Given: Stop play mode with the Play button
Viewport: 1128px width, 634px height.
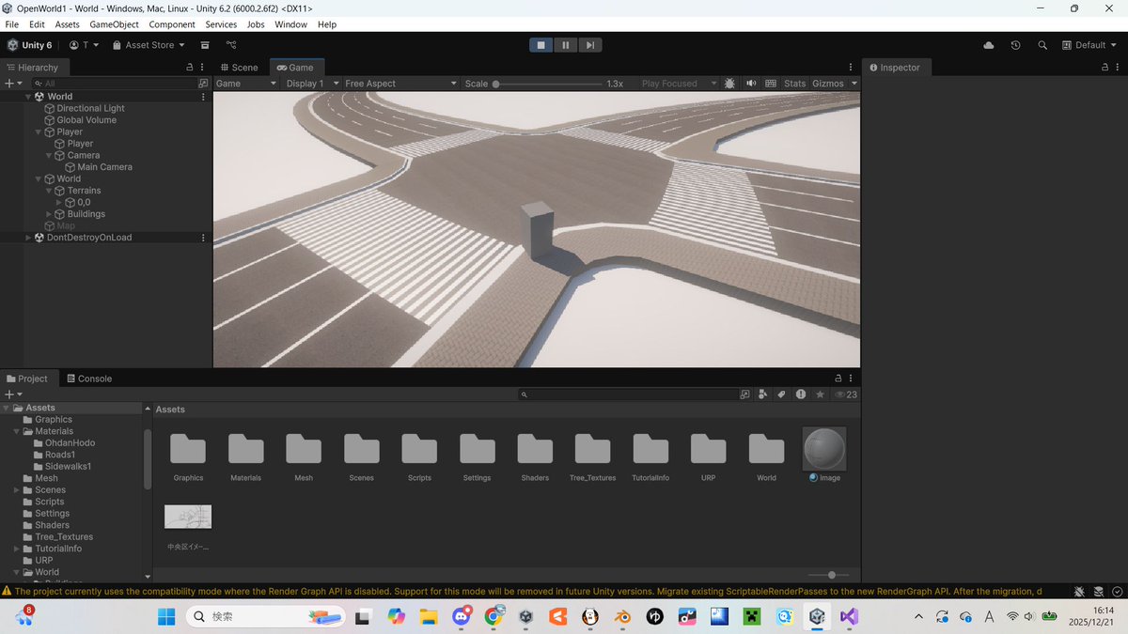Looking at the screenshot, I should point(541,45).
